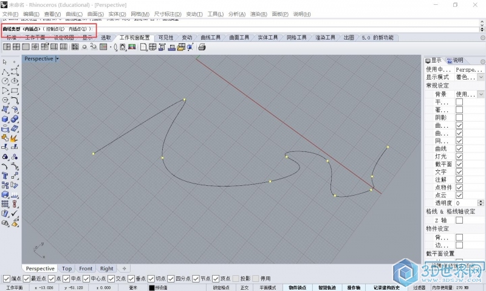Toggle 锁定格点 grid snap in status bar
This screenshot has height=291, width=486.
click(x=221, y=287)
